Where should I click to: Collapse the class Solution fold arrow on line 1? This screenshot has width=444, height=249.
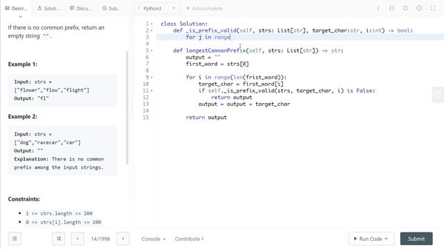pyautogui.click(x=152, y=24)
